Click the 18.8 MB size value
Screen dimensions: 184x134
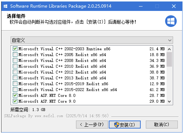pos(157,55)
